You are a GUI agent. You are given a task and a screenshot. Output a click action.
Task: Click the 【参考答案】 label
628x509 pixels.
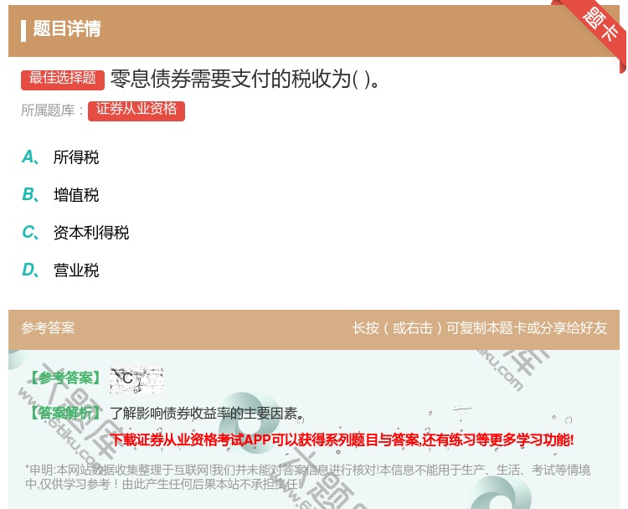65,378
